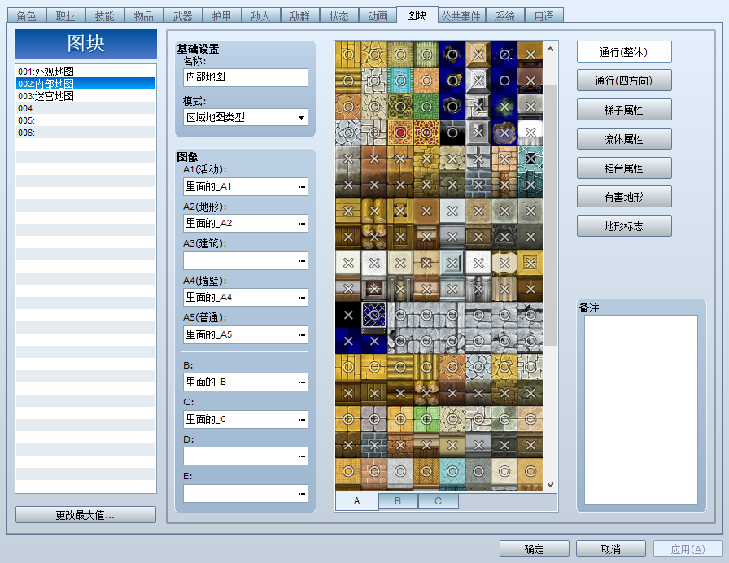Open the 动画 tab
729x563 pixels.
point(378,16)
